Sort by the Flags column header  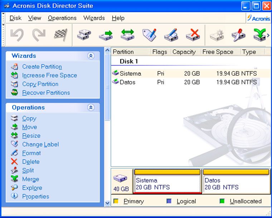tap(161, 52)
